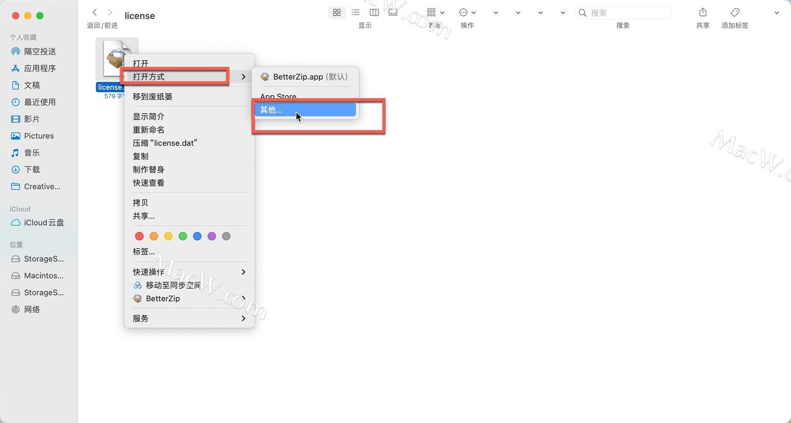
Task: Select 其他... in the submenu
Action: (x=305, y=110)
